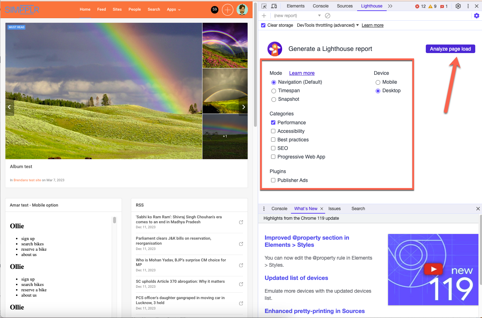Toggle the device toolbar icon
Image resolution: width=482 pixels, height=318 pixels.
pos(274,6)
